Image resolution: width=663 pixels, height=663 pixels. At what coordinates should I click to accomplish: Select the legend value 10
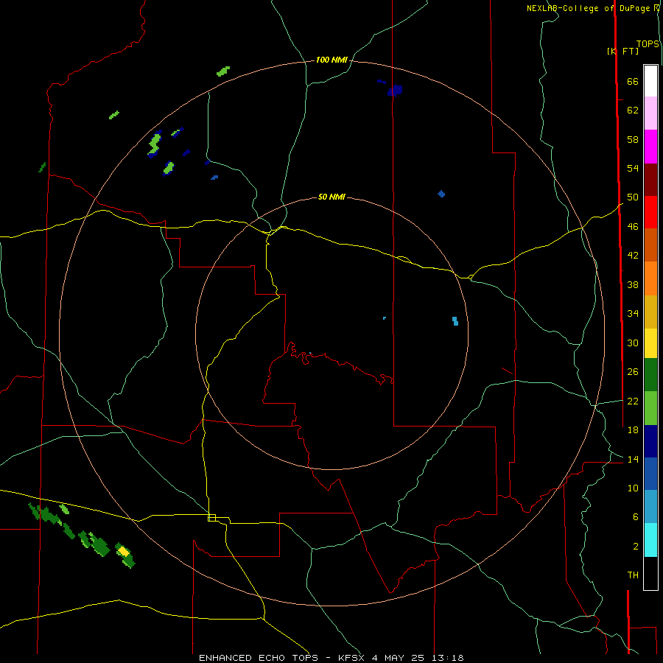coord(633,488)
